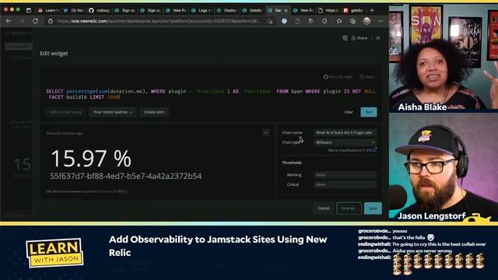Click the Edit widget heading

54,54
